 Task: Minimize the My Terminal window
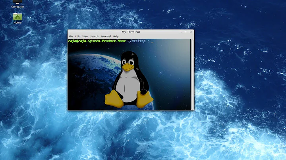[x=182, y=32]
